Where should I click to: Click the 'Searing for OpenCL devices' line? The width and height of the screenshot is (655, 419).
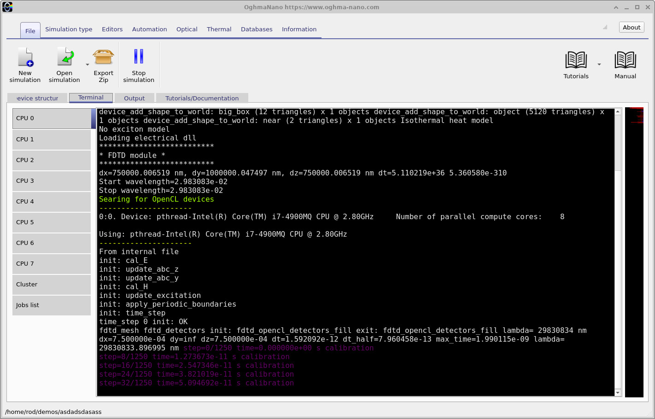[x=157, y=199]
